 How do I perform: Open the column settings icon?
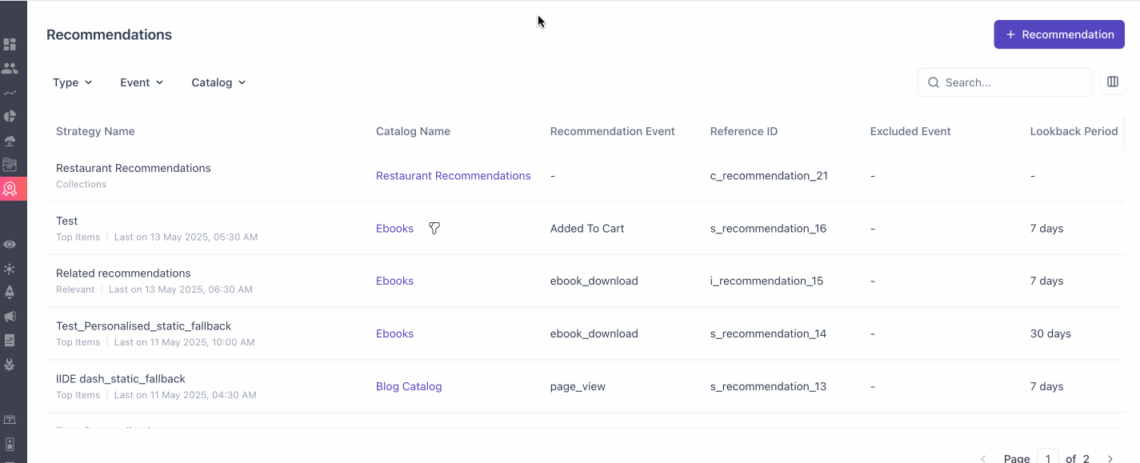tap(1112, 82)
